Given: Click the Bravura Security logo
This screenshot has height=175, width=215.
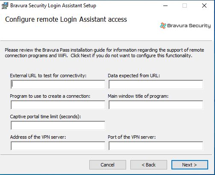Looking at the screenshot, I should point(185,26).
